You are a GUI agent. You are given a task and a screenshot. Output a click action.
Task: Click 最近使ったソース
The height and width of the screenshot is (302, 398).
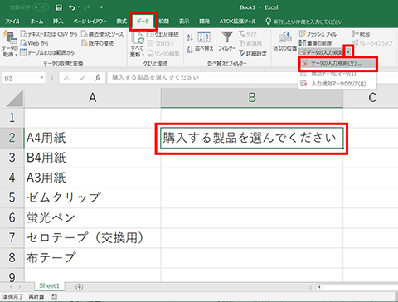pos(103,34)
